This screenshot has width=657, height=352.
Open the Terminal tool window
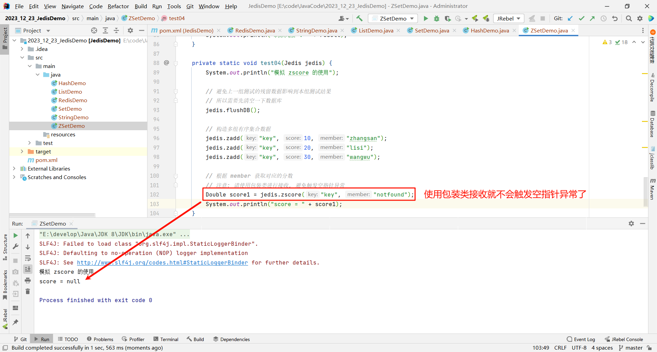[166, 339]
